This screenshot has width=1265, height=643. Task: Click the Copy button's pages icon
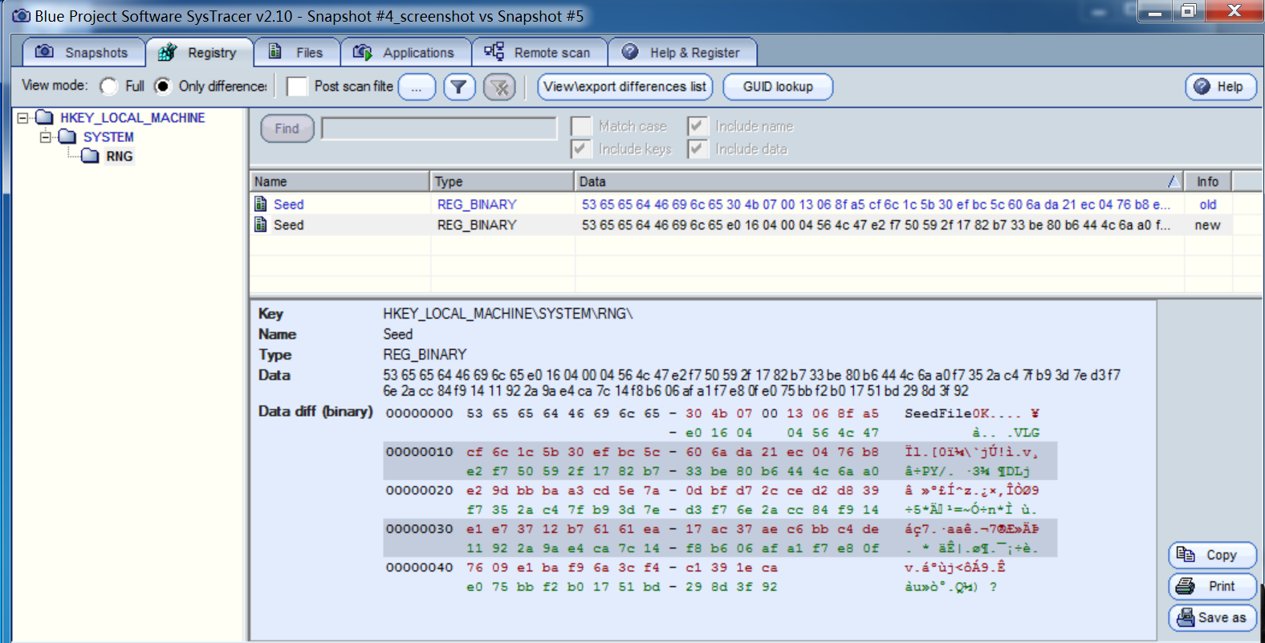(x=1186, y=554)
